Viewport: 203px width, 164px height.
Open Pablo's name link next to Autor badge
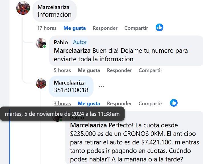click(61, 42)
